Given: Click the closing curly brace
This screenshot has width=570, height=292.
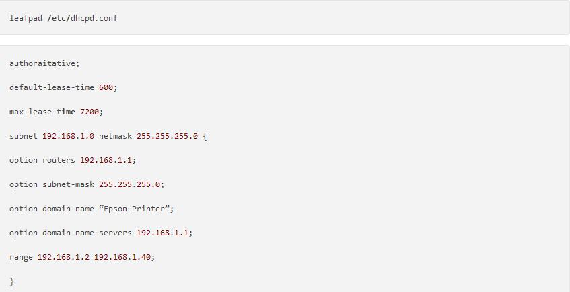Looking at the screenshot, I should (12, 281).
